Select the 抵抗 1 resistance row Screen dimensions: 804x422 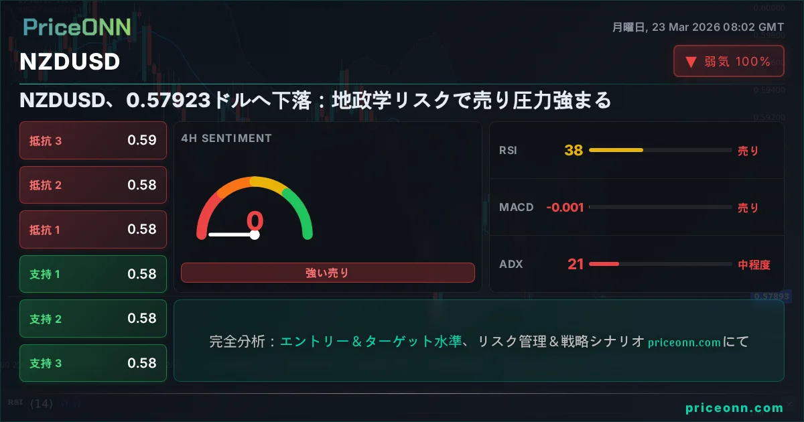93,230
